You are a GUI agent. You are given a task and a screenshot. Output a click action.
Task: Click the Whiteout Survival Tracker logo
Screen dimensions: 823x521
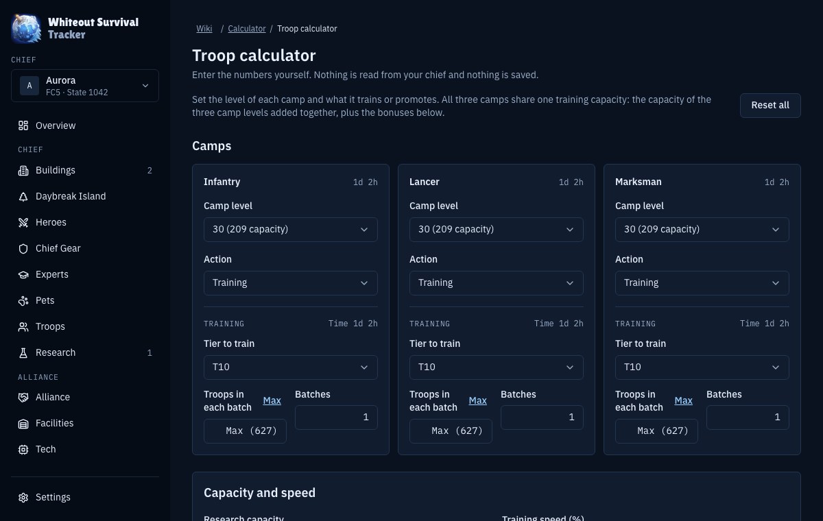click(x=26, y=28)
